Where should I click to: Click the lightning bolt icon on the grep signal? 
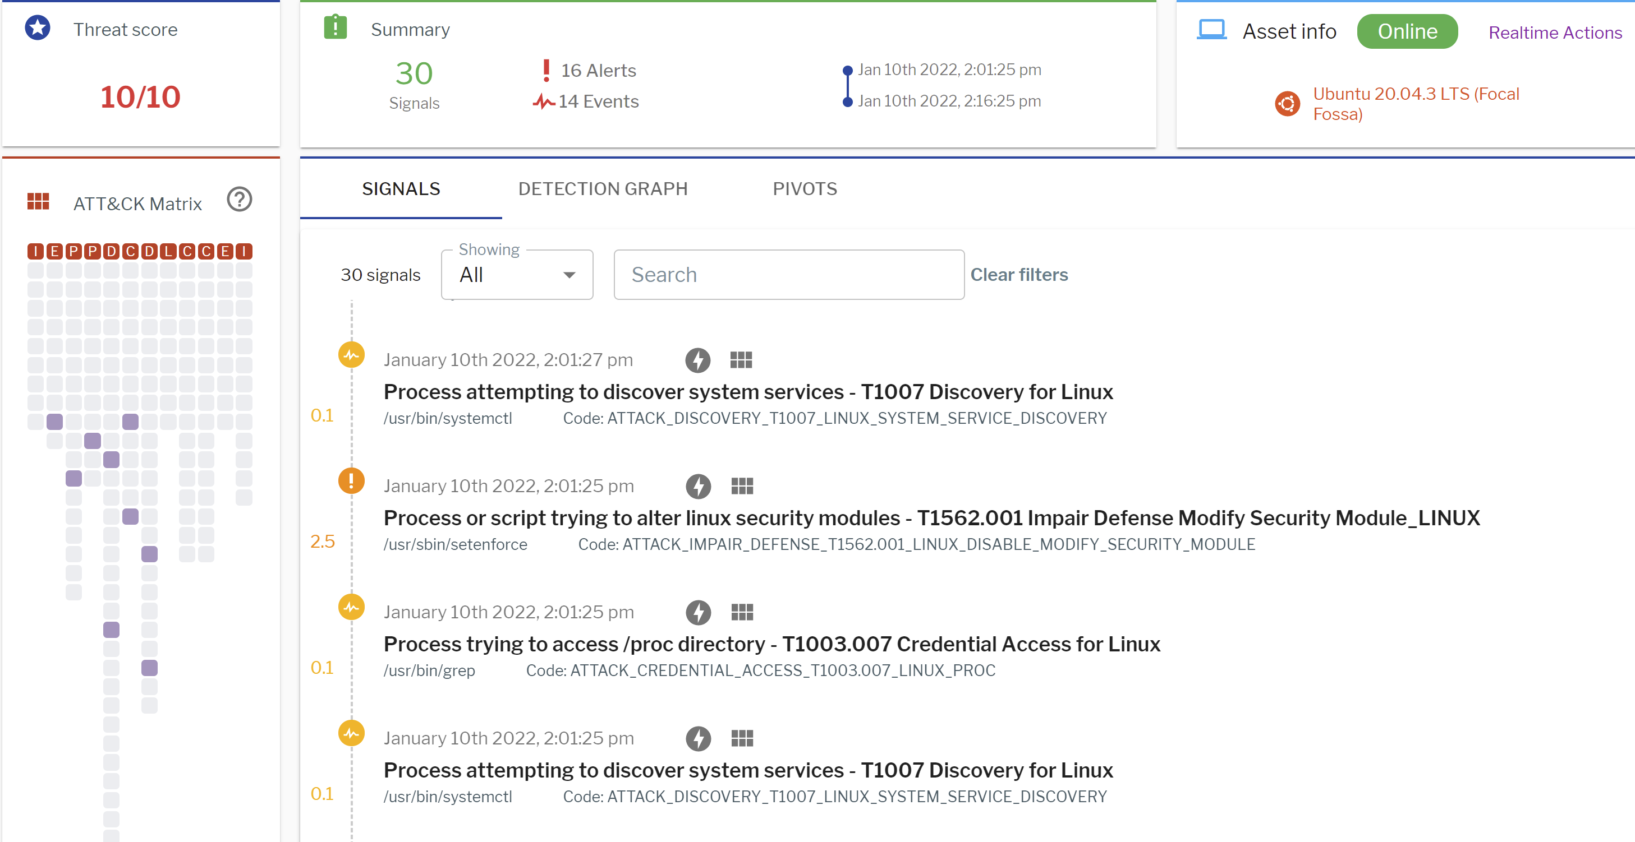[x=698, y=613]
